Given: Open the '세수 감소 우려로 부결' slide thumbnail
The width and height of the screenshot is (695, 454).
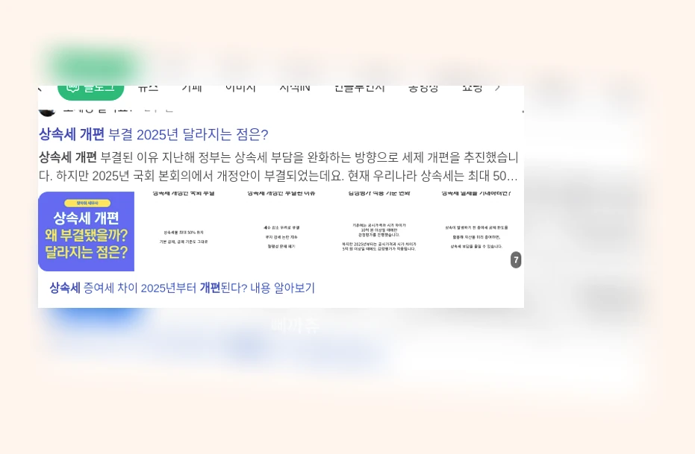Looking at the screenshot, I should [x=281, y=231].
